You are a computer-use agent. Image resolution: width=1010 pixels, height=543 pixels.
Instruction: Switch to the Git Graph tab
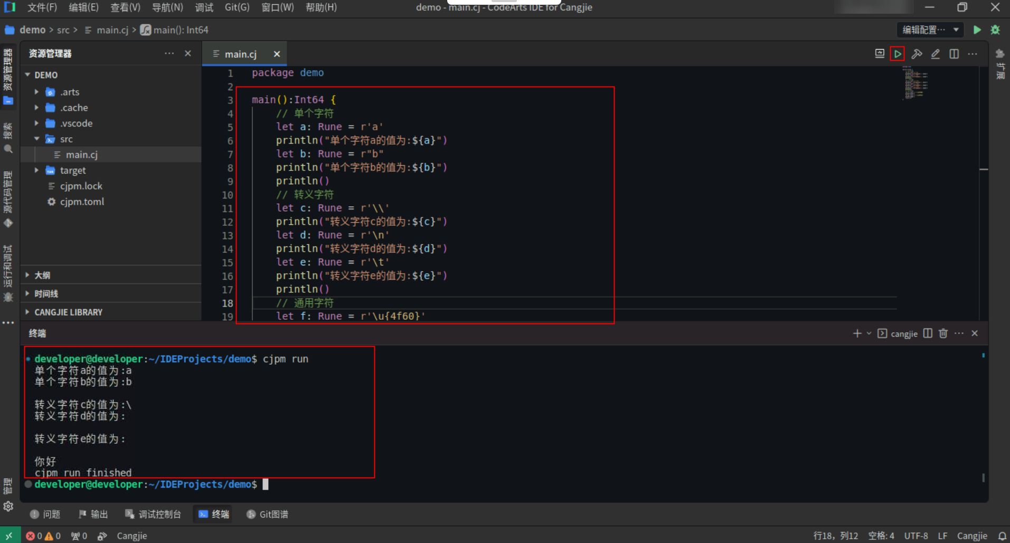[267, 514]
